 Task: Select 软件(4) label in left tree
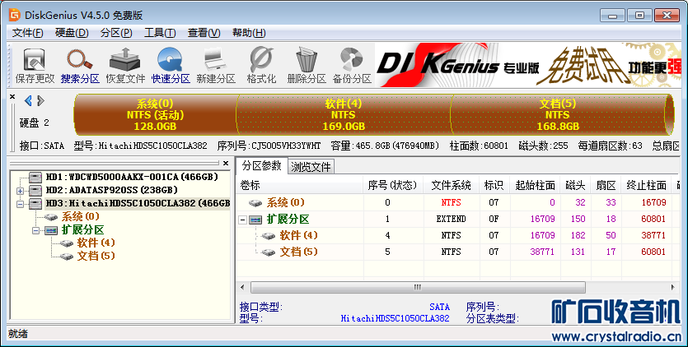[x=96, y=243]
